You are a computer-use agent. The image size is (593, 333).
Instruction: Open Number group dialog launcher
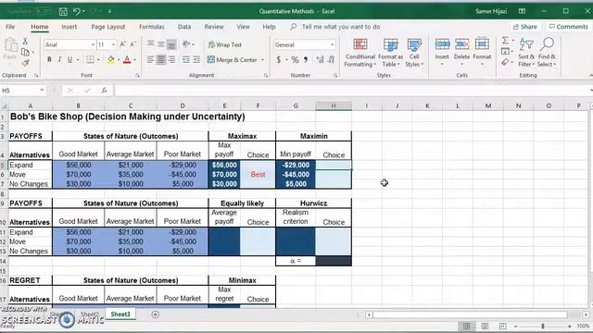335,76
